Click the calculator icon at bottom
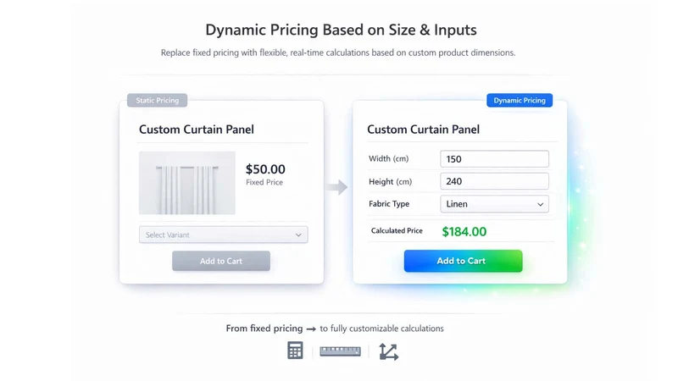 point(295,351)
